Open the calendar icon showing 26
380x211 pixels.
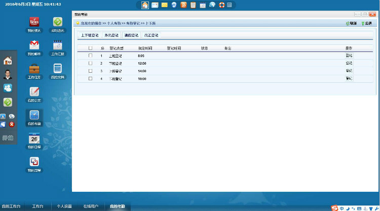pyautogui.click(x=34, y=138)
